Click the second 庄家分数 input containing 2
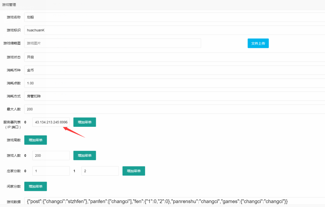Screen dimensions: 325x207 pos(100,171)
